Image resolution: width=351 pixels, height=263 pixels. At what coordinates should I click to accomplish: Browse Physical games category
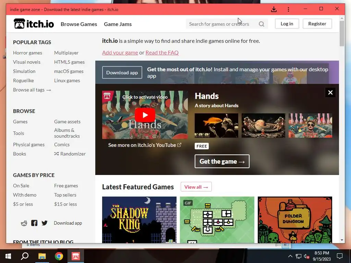point(29,145)
